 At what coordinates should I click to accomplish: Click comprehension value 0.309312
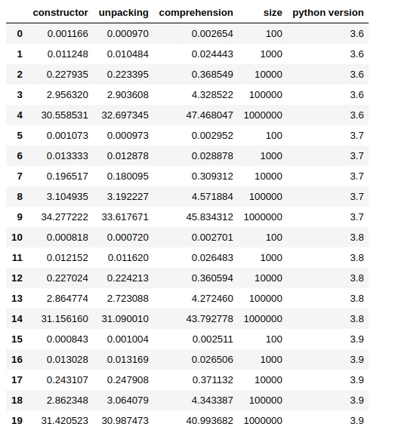(212, 177)
